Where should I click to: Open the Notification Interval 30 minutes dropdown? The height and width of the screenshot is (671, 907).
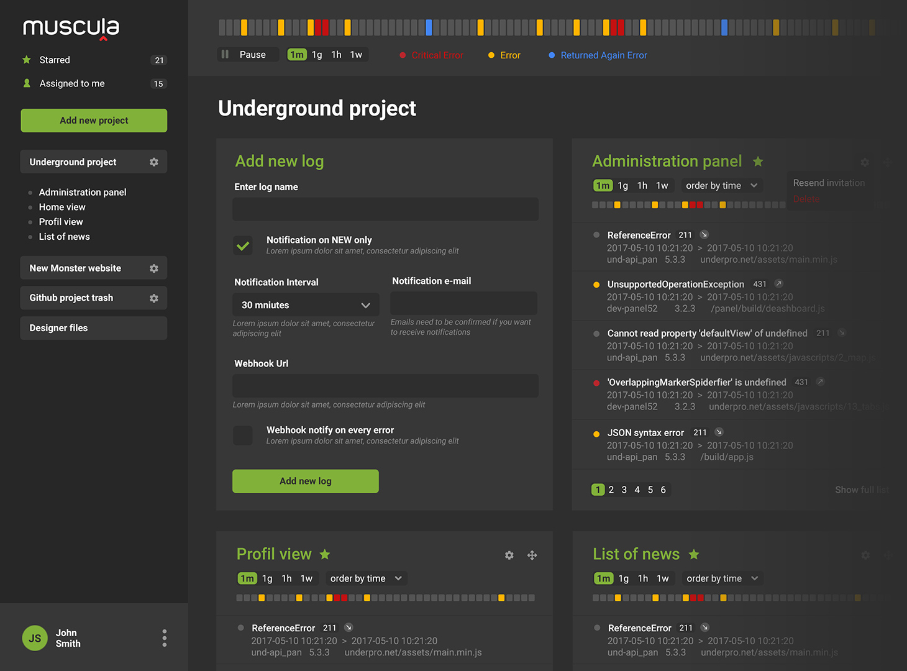click(306, 305)
